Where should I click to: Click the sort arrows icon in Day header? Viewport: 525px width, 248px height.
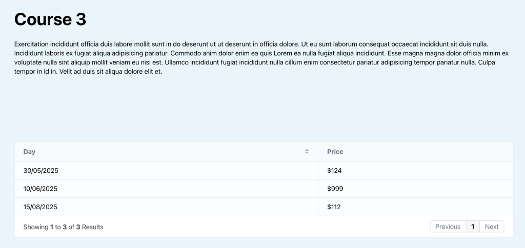point(307,152)
